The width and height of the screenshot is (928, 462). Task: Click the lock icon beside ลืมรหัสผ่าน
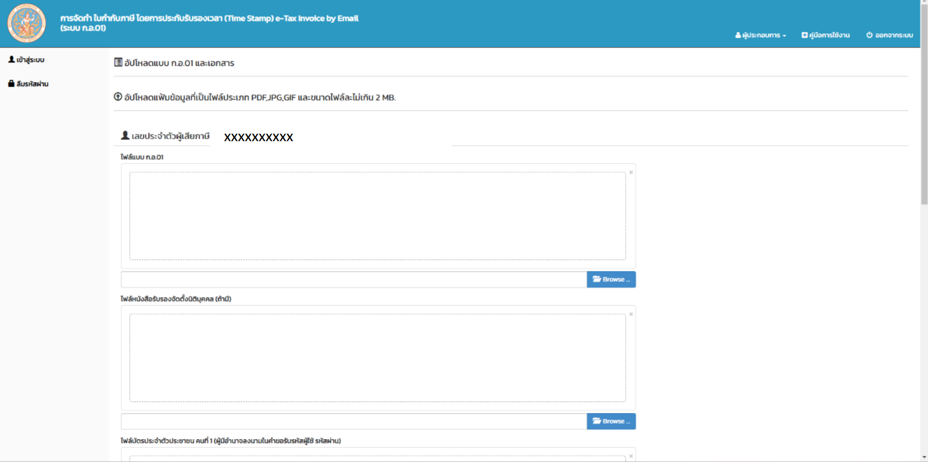11,84
